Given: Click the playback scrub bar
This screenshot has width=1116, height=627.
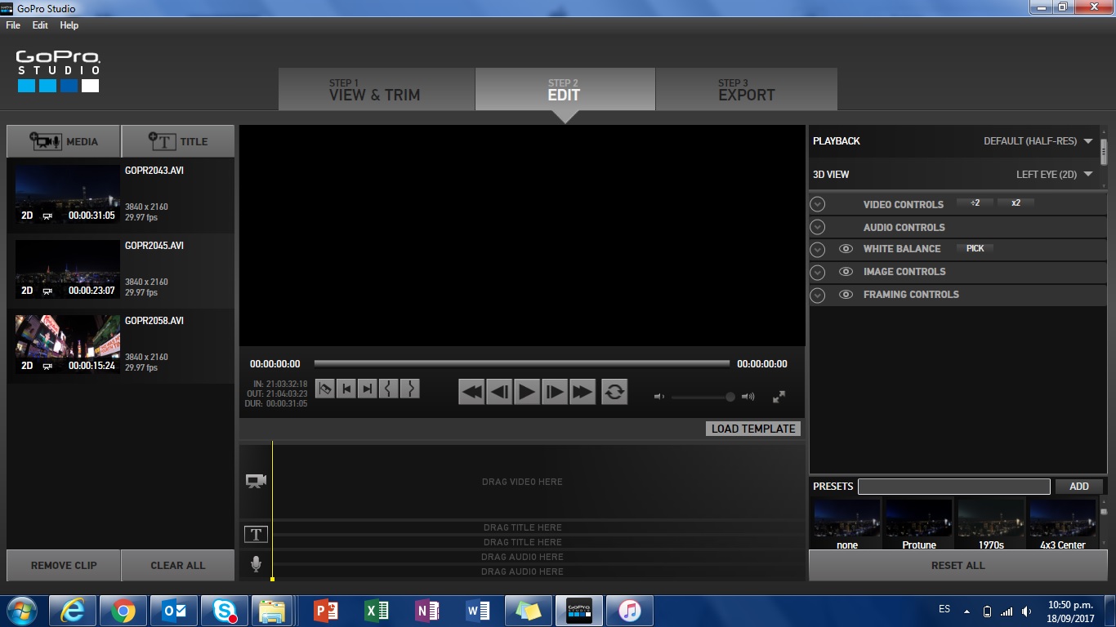Looking at the screenshot, I should [x=521, y=363].
